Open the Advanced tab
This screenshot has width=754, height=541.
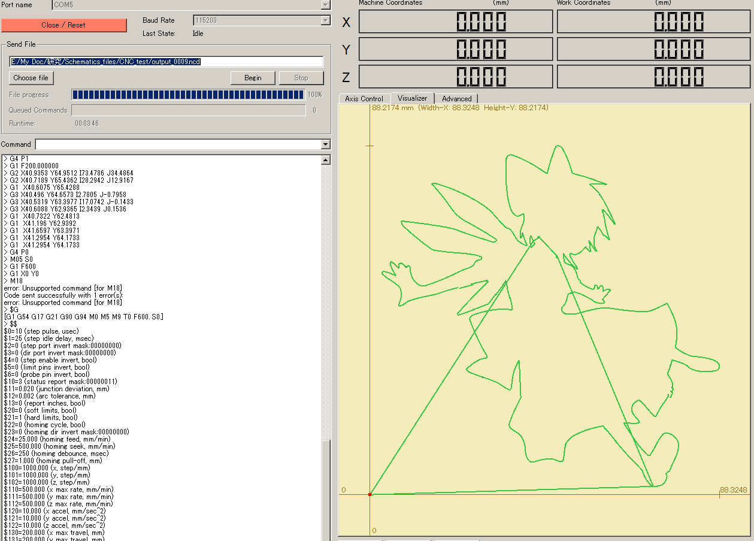pyautogui.click(x=457, y=98)
